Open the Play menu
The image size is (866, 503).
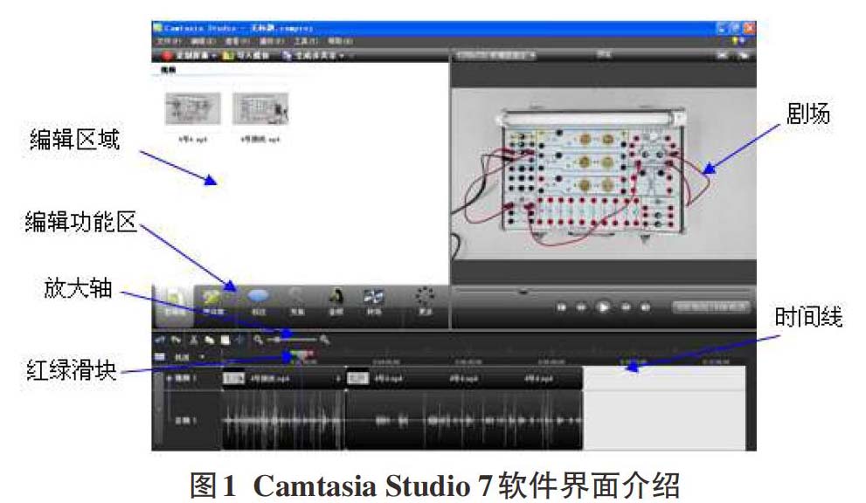(x=271, y=41)
